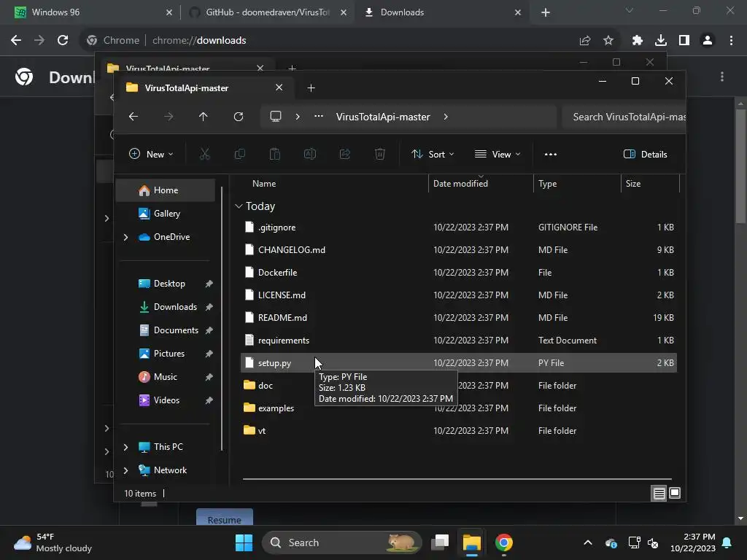Open Chrome's three-dot menu

click(x=731, y=41)
